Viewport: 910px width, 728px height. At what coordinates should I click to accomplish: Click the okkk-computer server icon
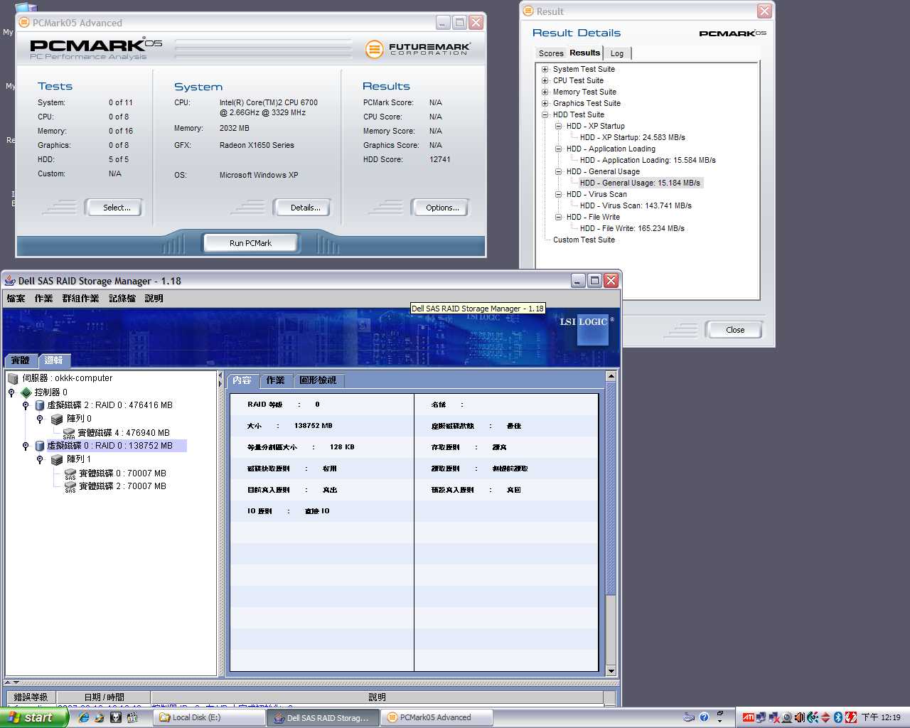pos(13,379)
